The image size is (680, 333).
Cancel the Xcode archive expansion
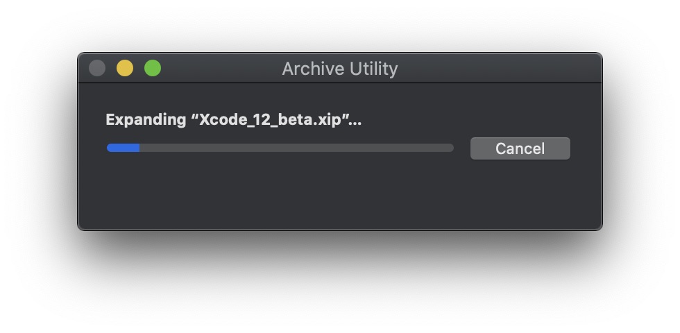520,148
